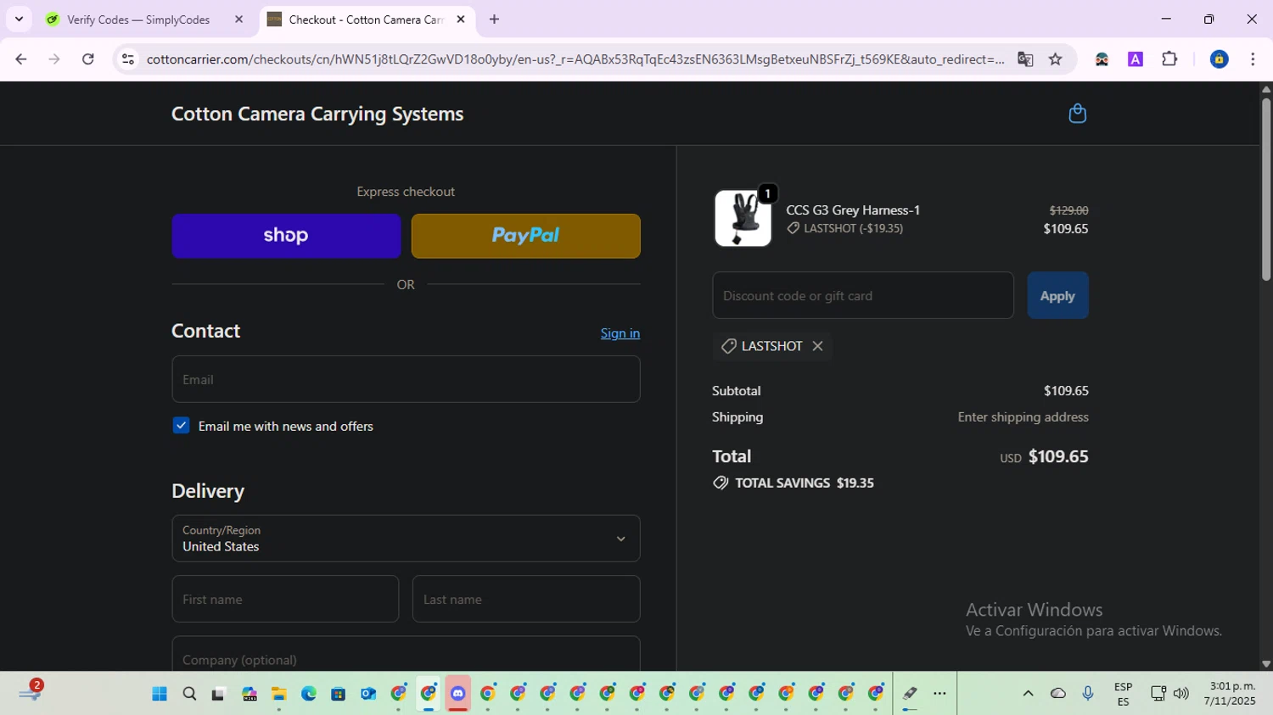Click the Sign in link
The width and height of the screenshot is (1273, 715).
coord(620,333)
